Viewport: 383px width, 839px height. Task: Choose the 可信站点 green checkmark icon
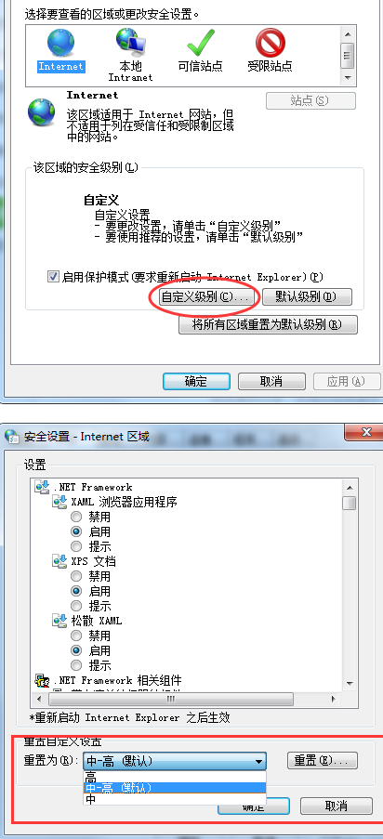(x=201, y=43)
